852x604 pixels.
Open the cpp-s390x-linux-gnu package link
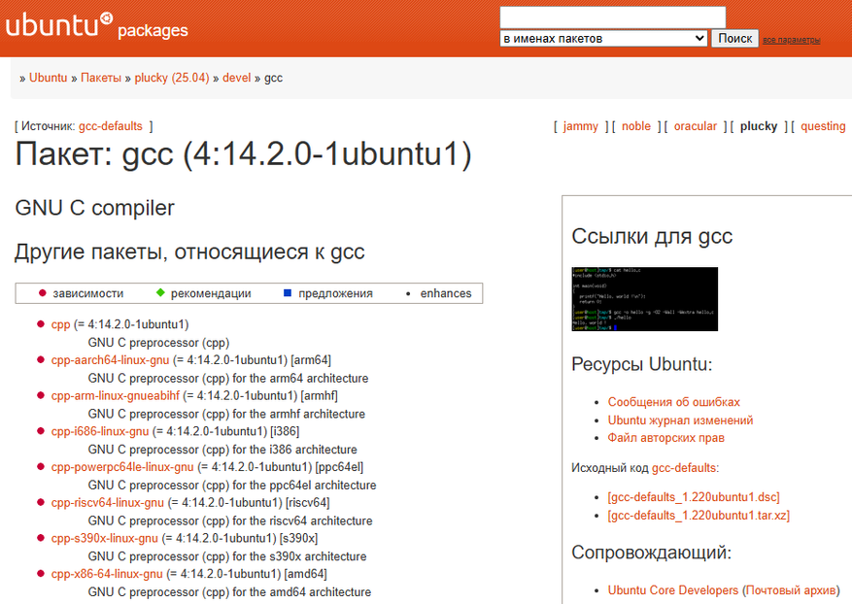coord(104,538)
